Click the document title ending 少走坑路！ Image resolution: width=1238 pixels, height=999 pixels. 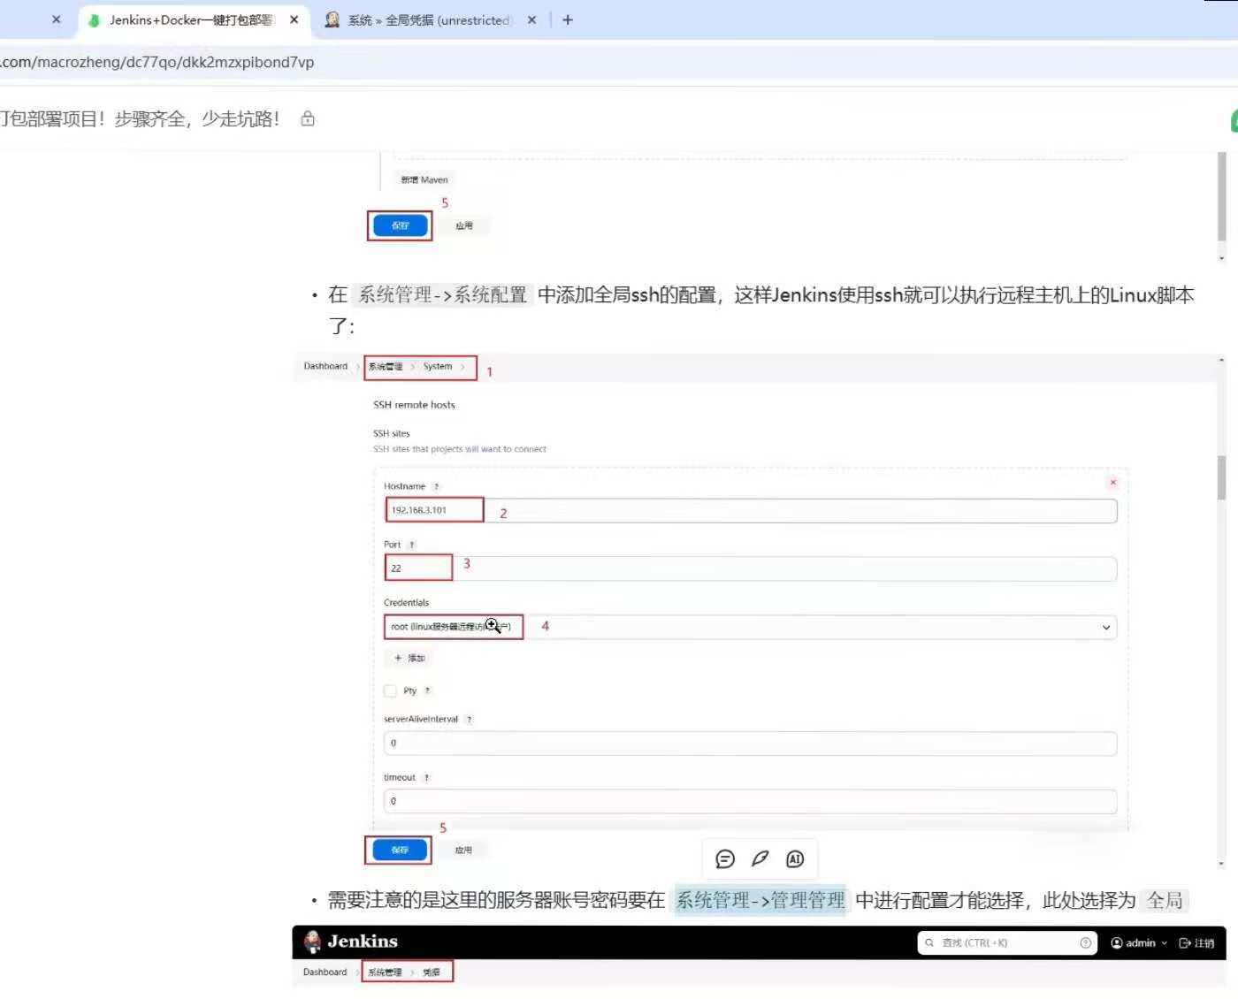(x=141, y=118)
